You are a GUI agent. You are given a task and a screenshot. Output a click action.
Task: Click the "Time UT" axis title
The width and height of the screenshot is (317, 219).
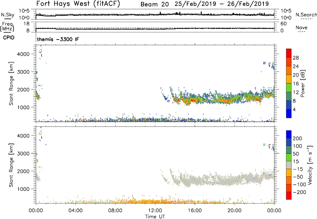click(x=155, y=216)
